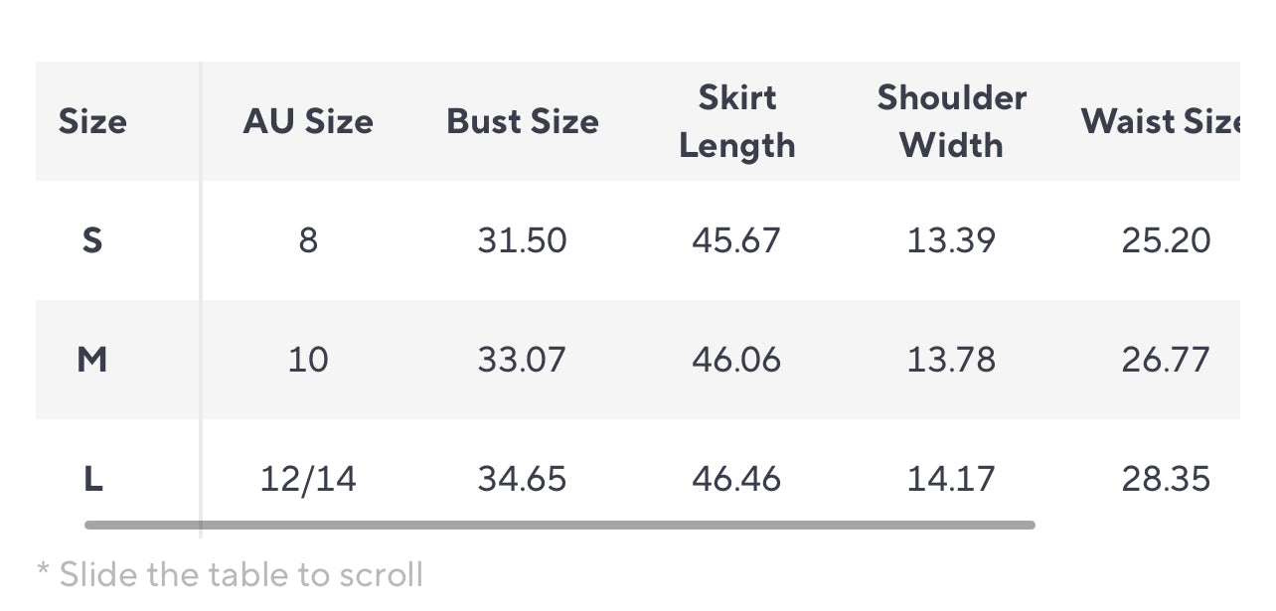Click bust size 33.07 cell
Image resolution: width=1276 pixels, height=611 pixels.
[523, 360]
